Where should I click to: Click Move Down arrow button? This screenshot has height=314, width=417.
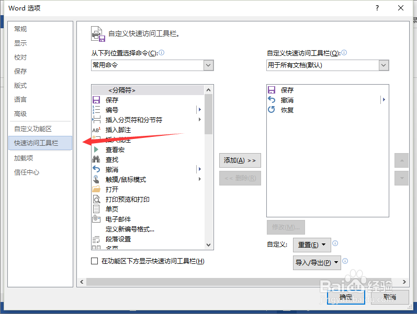[402, 178]
